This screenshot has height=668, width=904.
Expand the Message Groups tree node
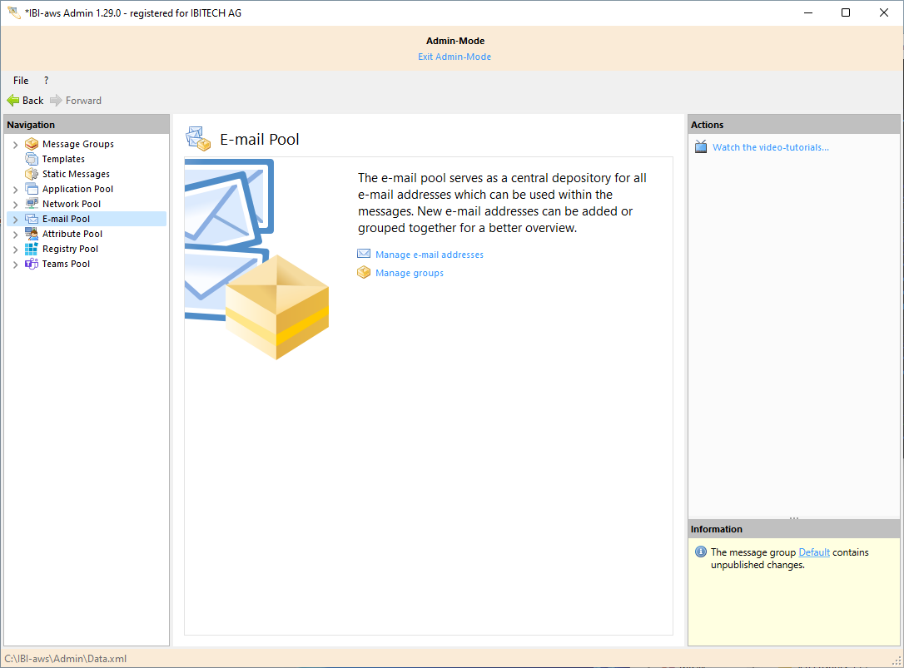tap(15, 145)
